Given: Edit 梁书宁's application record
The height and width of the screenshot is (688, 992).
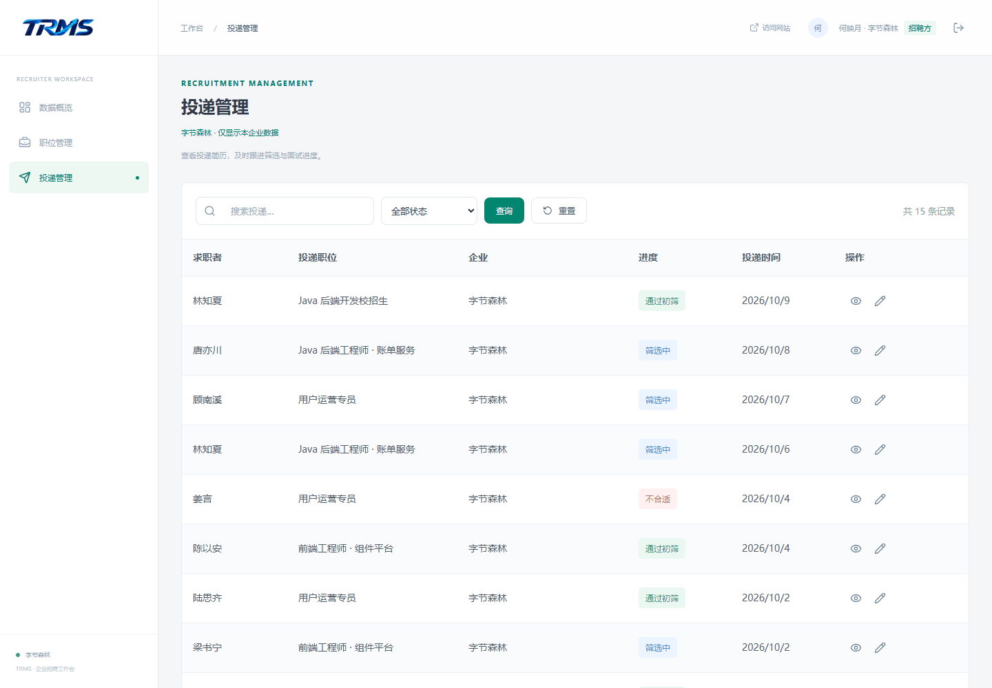Looking at the screenshot, I should pos(880,647).
